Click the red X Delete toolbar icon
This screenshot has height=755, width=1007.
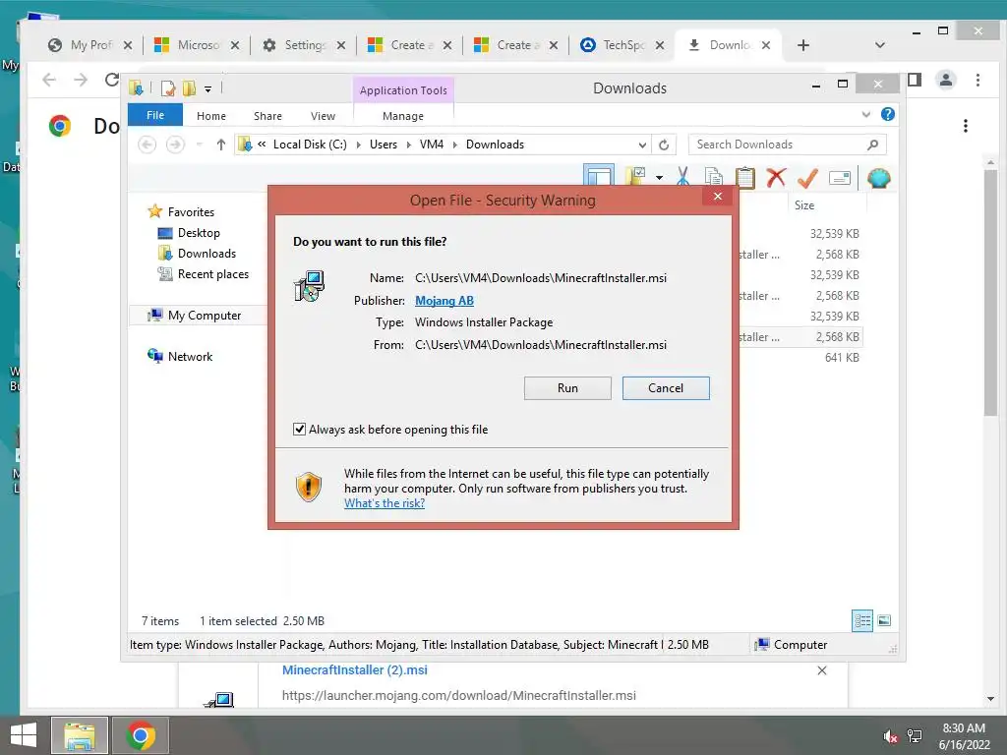pos(776,177)
